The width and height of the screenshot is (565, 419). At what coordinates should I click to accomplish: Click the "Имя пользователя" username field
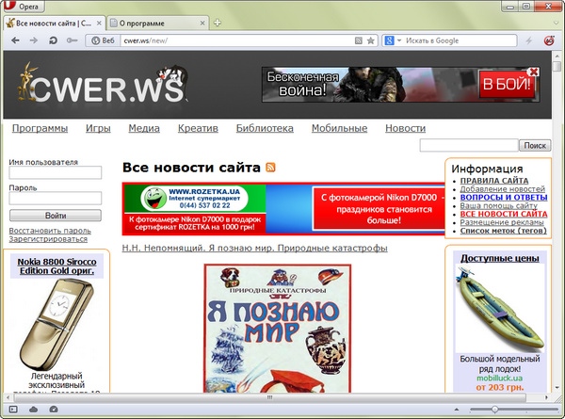tap(56, 173)
